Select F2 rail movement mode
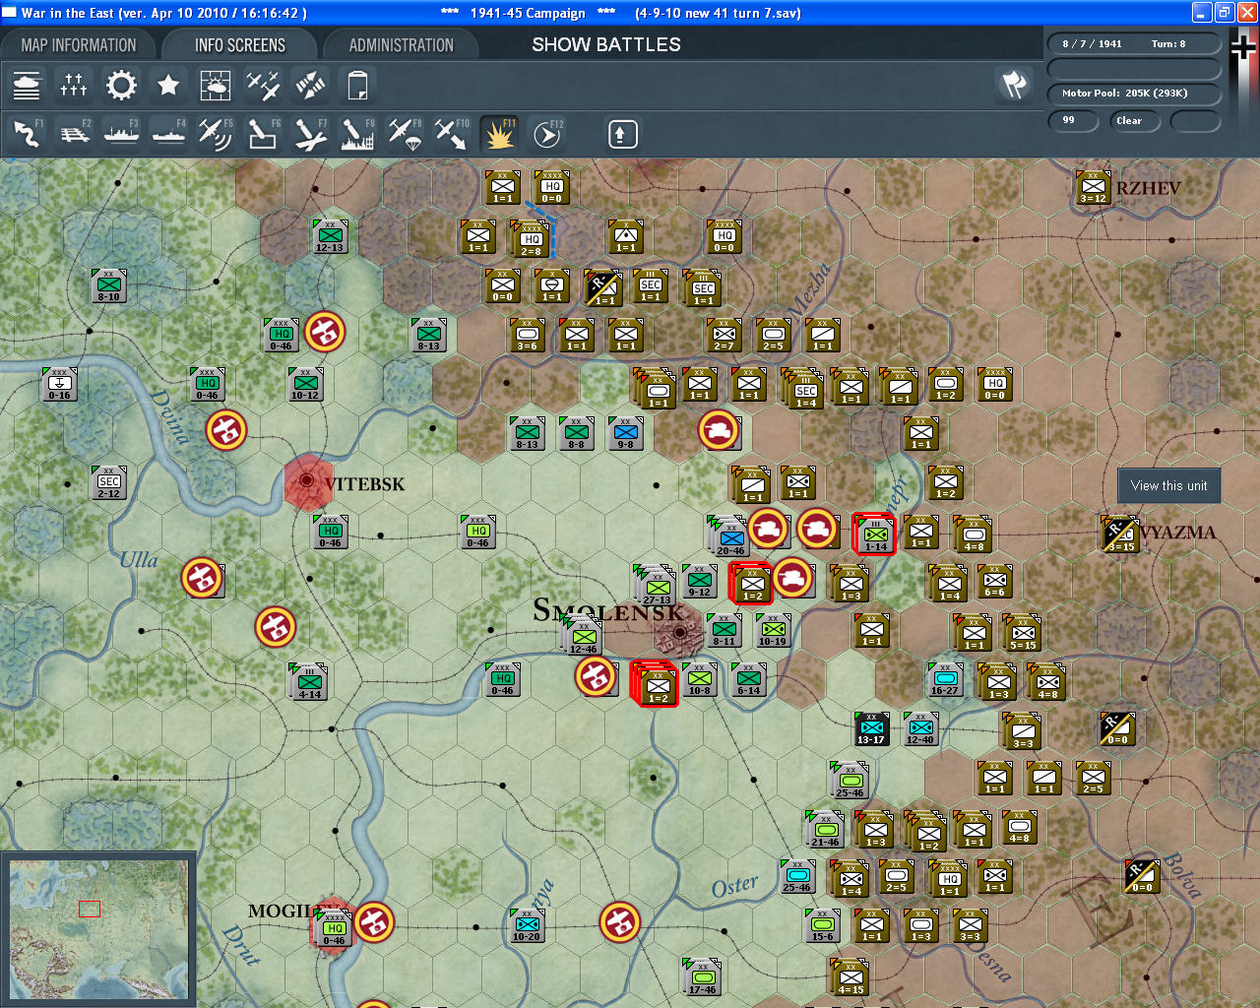Image resolution: width=1260 pixels, height=1008 pixels. pos(74,134)
